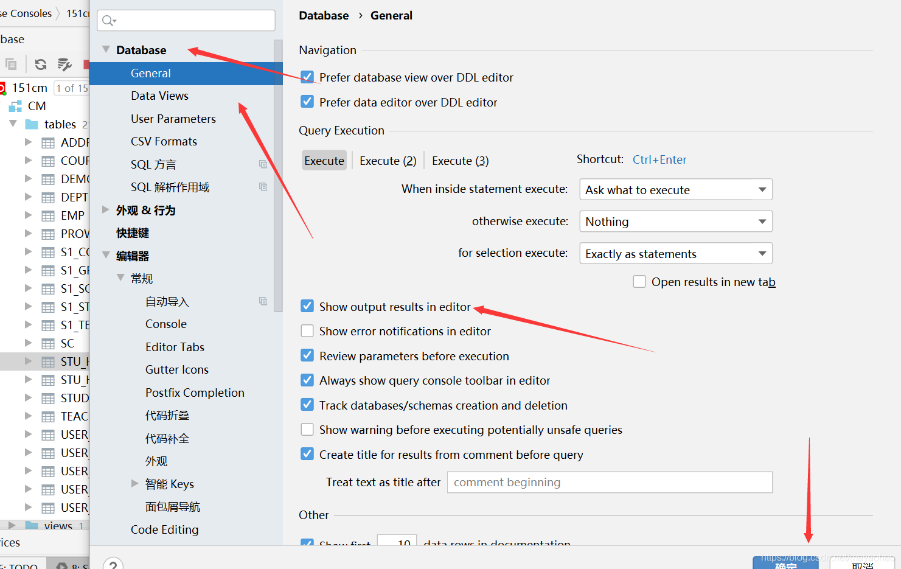Click the copy icon in database toolbar
Viewport: 901px width, 569px height.
coord(11,64)
